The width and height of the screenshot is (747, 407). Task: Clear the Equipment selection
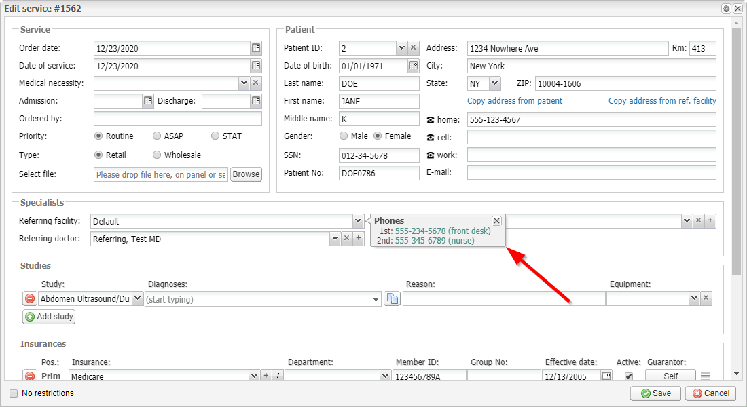point(706,298)
